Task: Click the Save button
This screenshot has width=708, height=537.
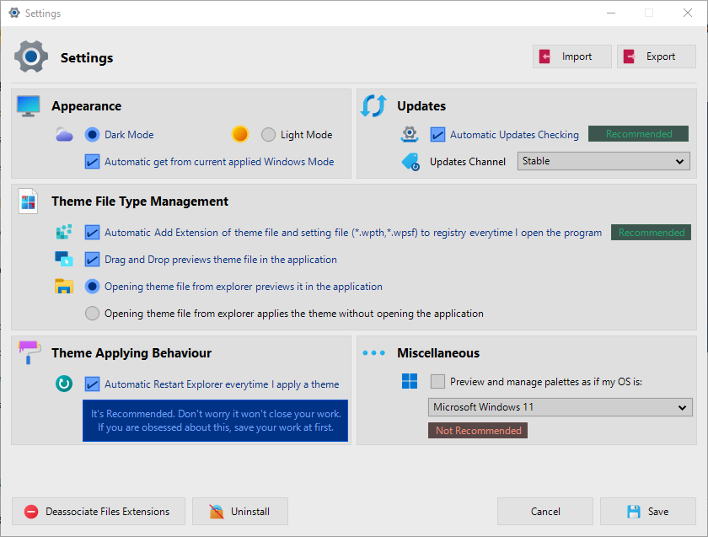Action: [648, 511]
